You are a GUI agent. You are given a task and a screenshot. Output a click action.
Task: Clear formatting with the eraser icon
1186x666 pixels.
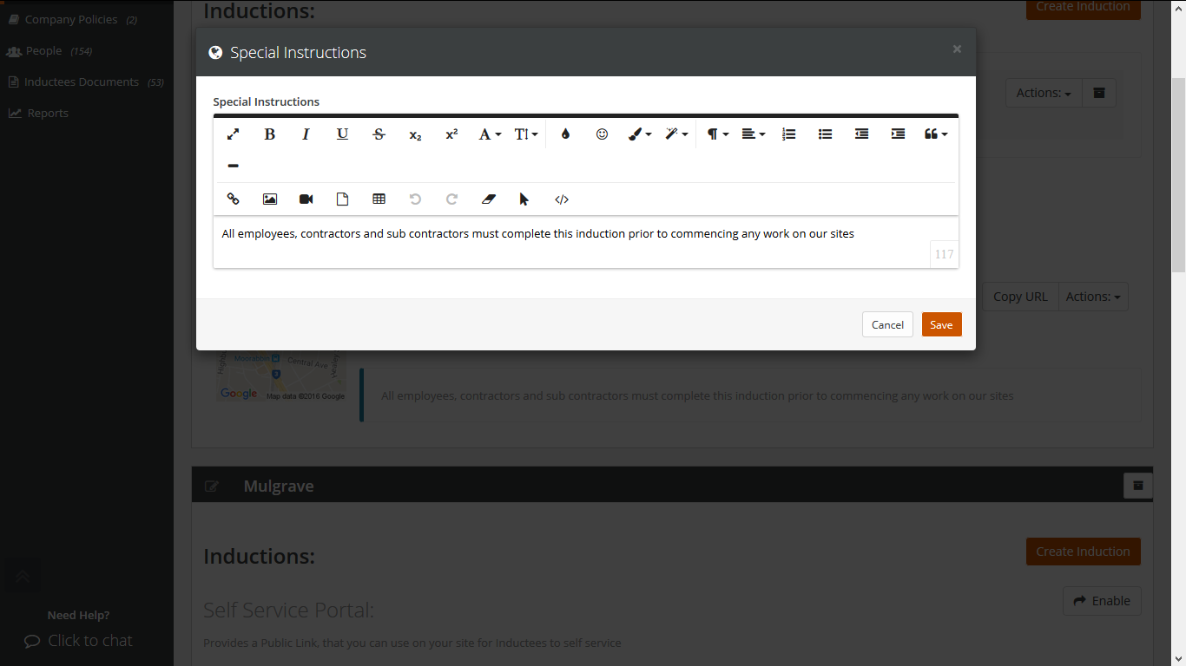(x=488, y=199)
